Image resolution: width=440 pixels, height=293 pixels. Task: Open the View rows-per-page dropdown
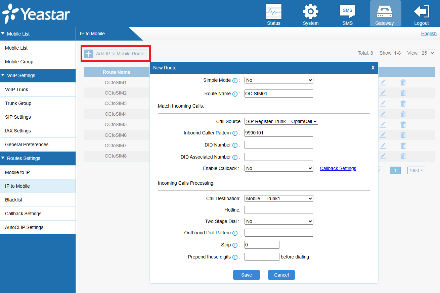428,53
